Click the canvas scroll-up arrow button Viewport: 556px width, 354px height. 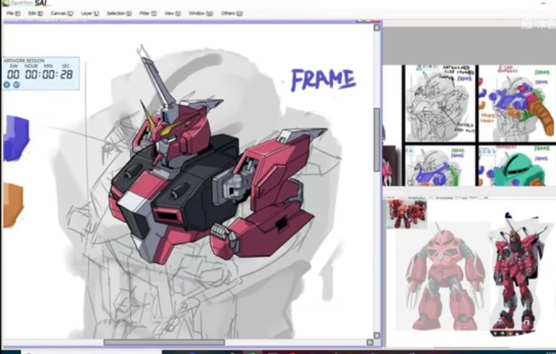[377, 27]
